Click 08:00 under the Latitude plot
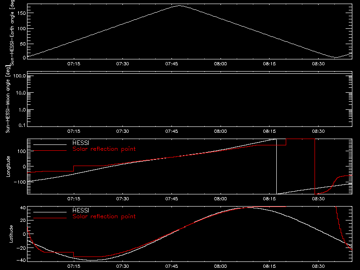This screenshot has height=270, width=360. 220,266
